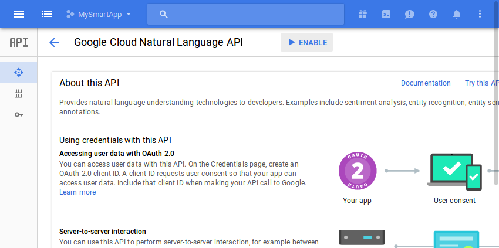Open the send feedback icon
Viewport: 499px width, 248px height.
point(410,14)
